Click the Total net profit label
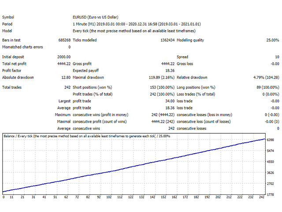 [x=14, y=64]
